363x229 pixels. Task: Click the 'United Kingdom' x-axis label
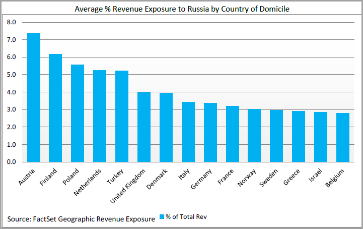(127, 186)
